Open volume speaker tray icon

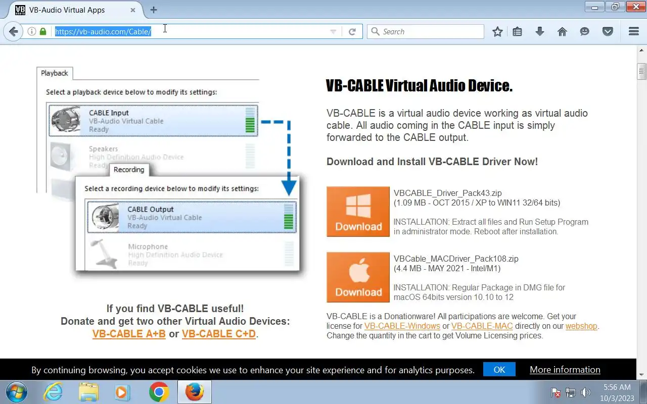[585, 392]
